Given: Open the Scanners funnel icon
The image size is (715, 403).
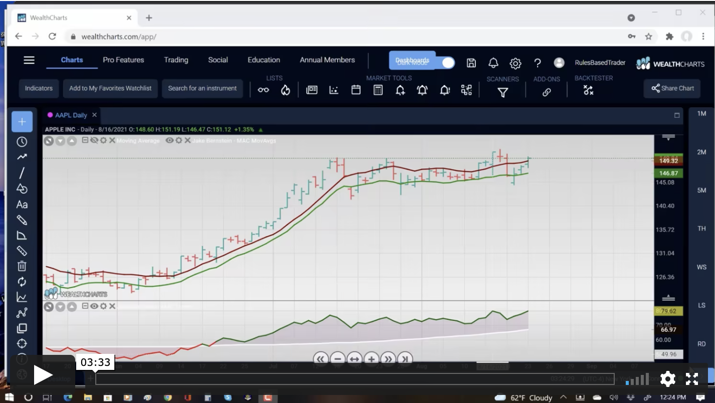Looking at the screenshot, I should (503, 92).
